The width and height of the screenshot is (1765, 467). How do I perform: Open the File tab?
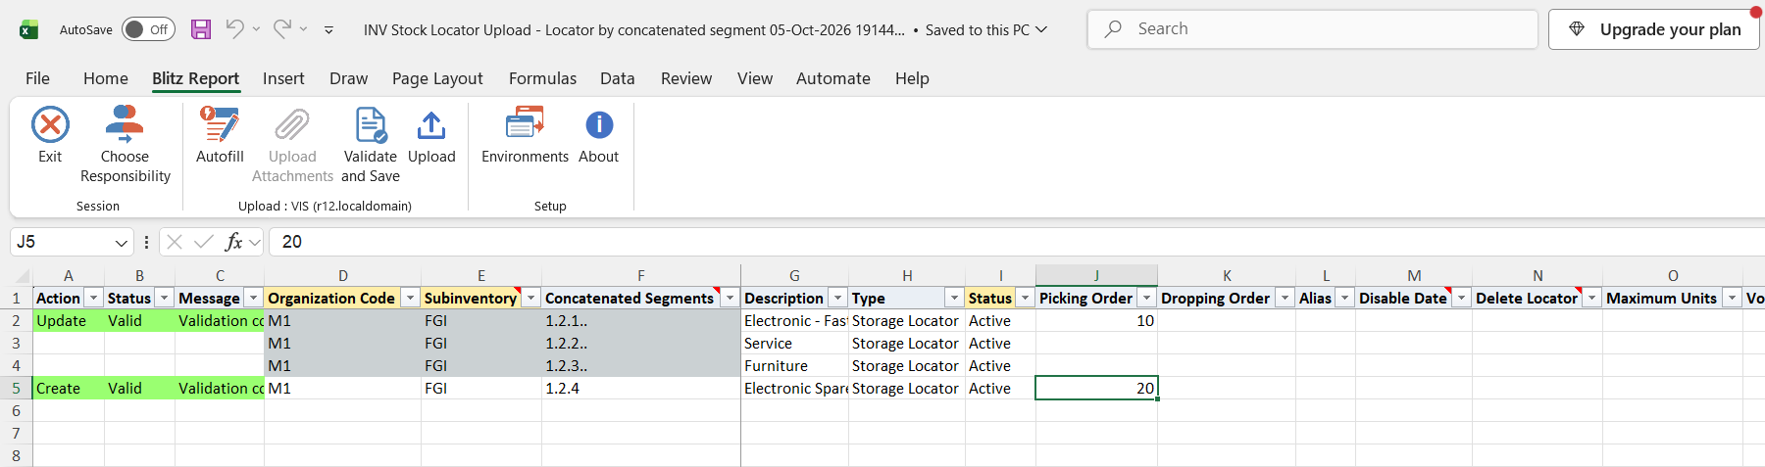click(x=37, y=78)
